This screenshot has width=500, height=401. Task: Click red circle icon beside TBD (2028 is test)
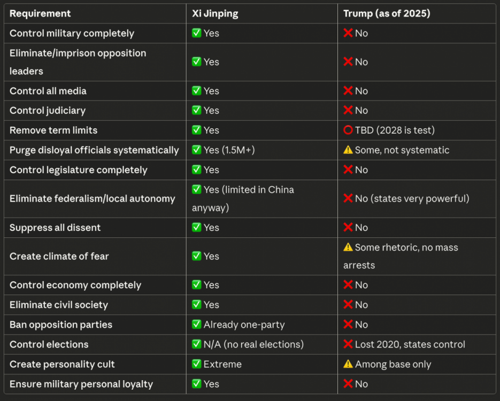(348, 130)
